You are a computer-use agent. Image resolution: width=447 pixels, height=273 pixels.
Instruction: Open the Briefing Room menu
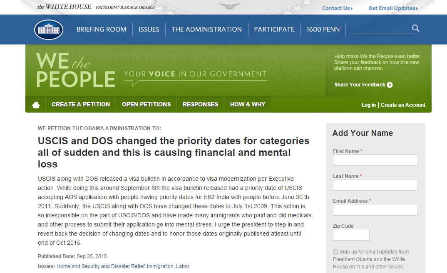pos(102,30)
